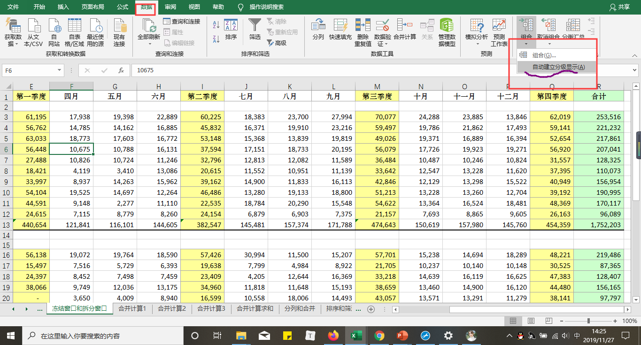Screen dimensions: 641x345
Task: Click the zoom slider handle
Action: click(588, 321)
